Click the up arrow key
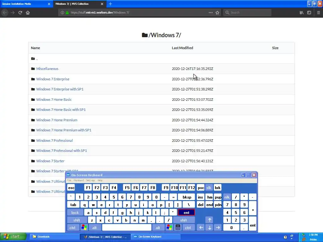The width and height of the screenshot is (323, 242). coord(209,220)
